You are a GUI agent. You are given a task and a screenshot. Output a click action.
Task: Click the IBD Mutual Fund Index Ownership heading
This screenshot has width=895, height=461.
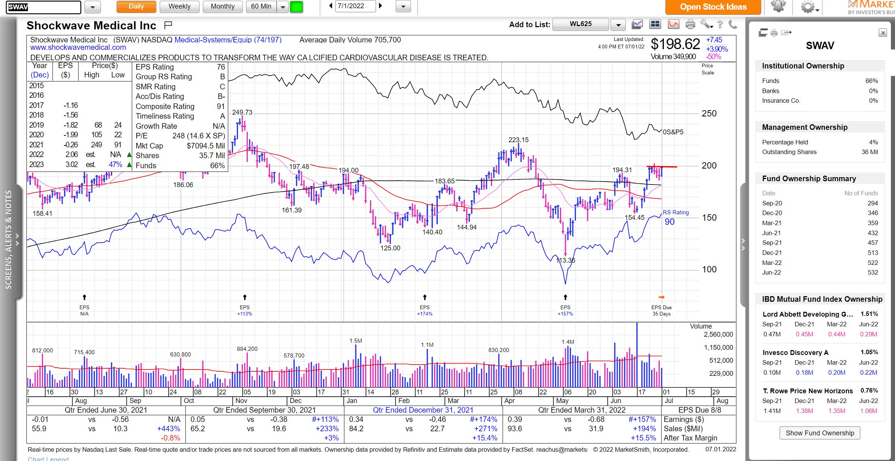822,299
